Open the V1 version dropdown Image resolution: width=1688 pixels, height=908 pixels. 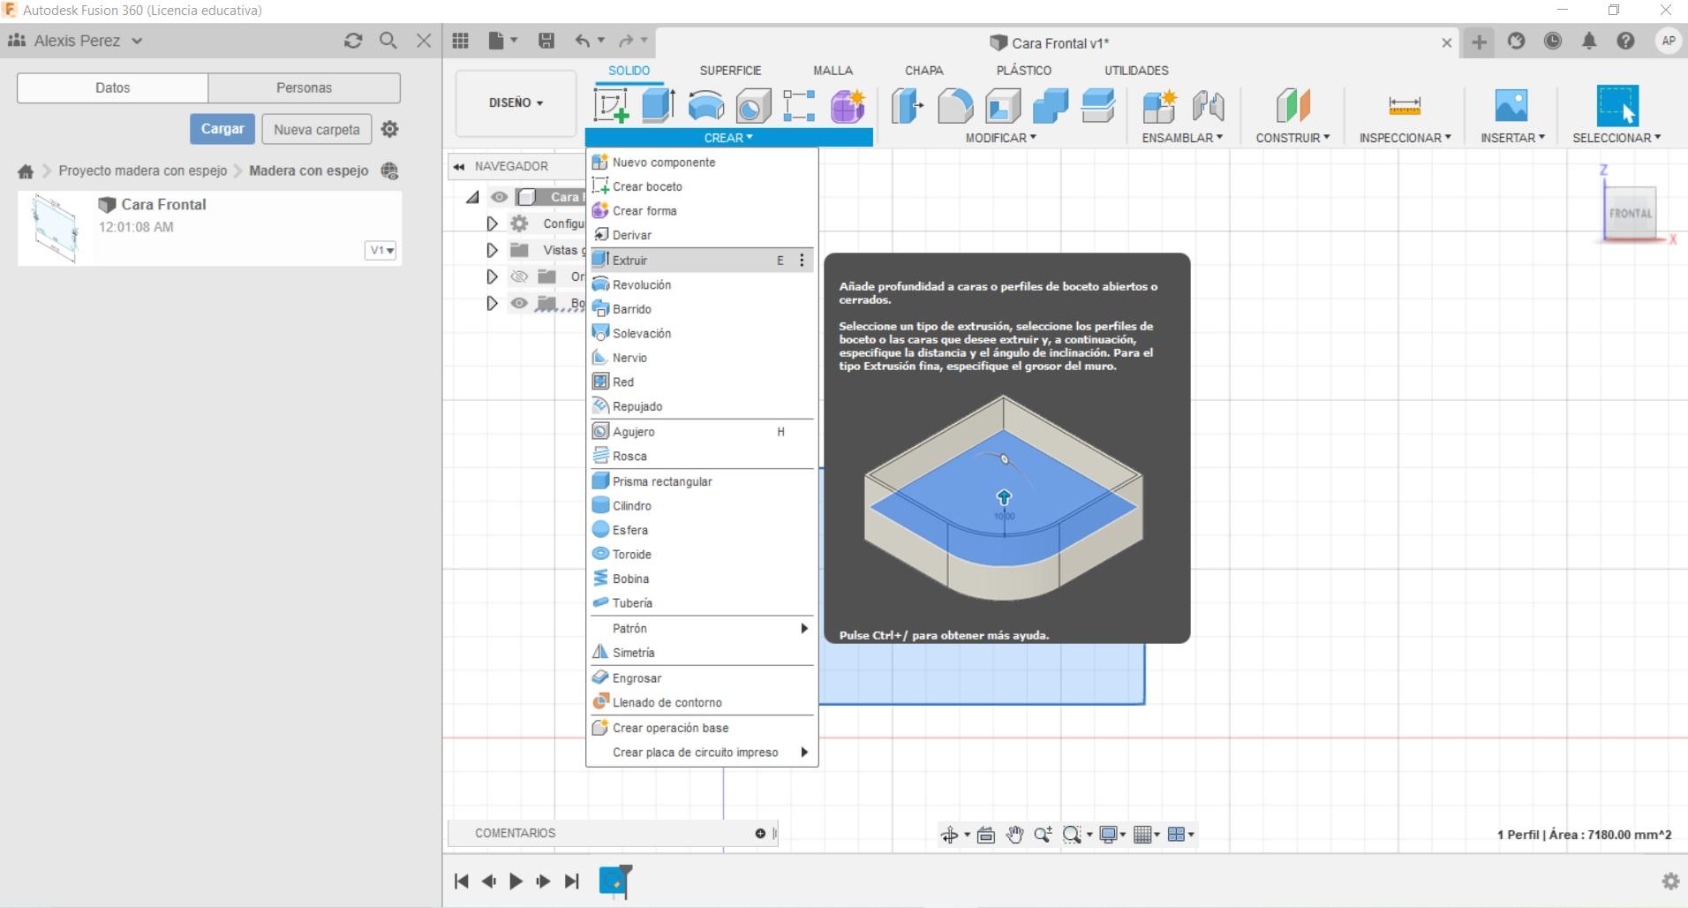pyautogui.click(x=381, y=251)
